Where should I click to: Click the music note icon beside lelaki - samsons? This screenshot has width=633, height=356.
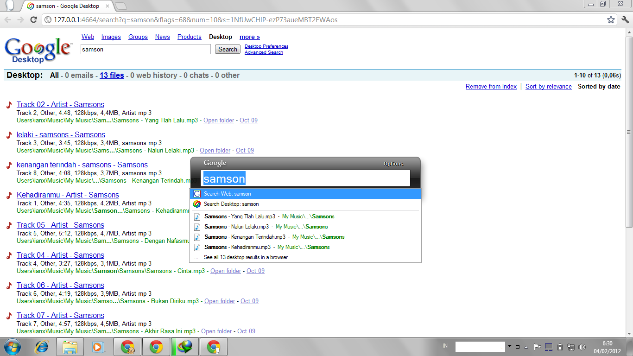click(x=9, y=135)
